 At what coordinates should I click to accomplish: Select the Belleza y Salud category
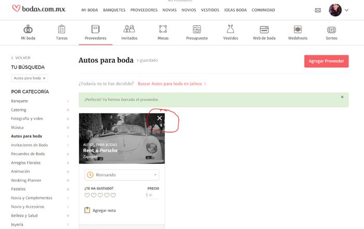click(x=24, y=215)
